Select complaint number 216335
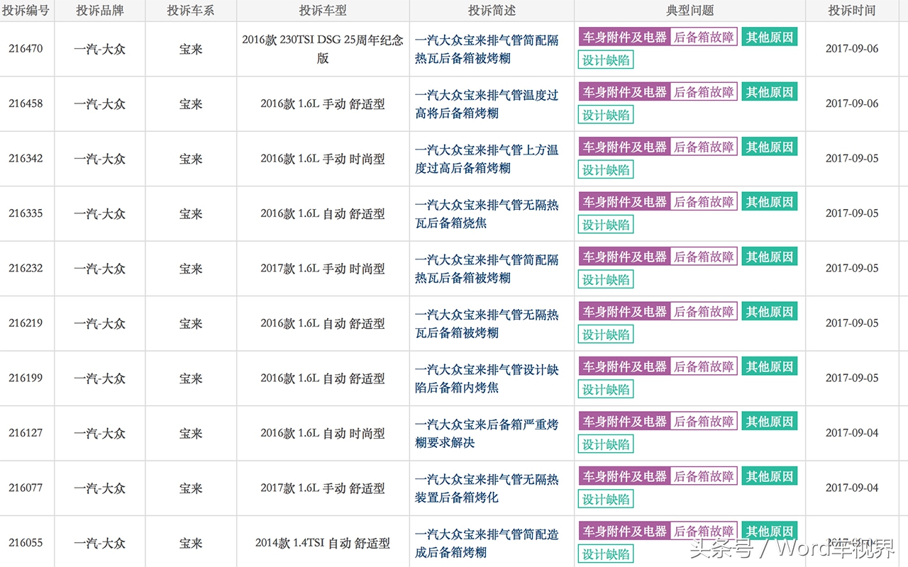This screenshot has width=908, height=567. coord(26,213)
